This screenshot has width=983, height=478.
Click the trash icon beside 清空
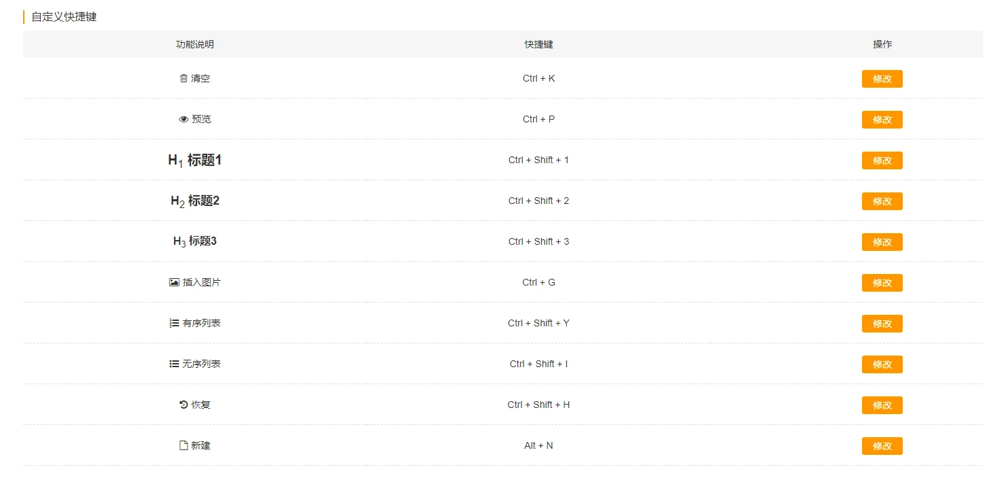184,78
